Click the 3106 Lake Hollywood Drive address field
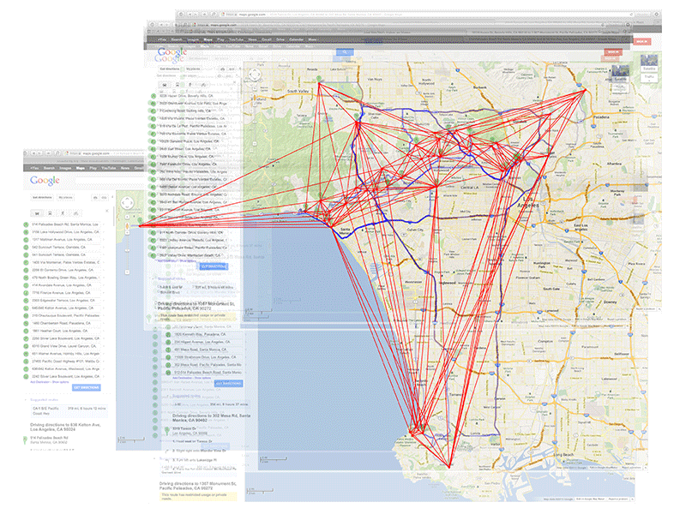 tap(64, 231)
